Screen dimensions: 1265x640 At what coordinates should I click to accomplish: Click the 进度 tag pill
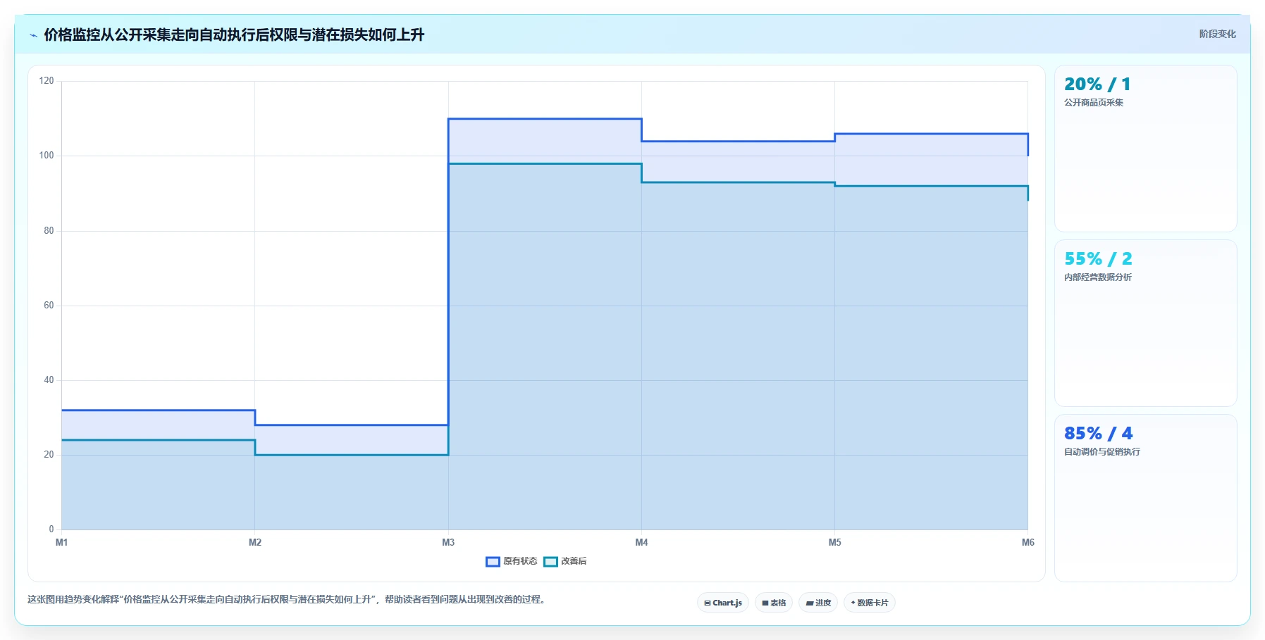pos(818,603)
